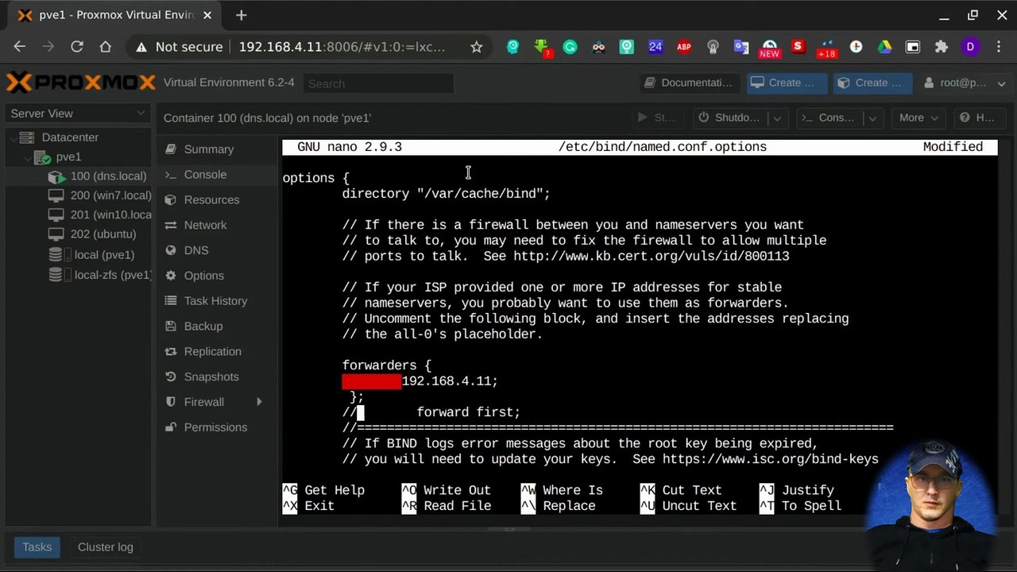The image size is (1017, 572).
Task: Switch to the Cluster log tab
Action: 105,547
